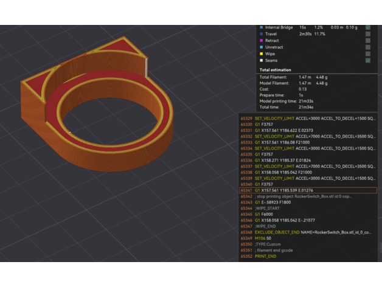Select the M106 S0 G-code line
Image resolution: width=382 pixels, height=287 pixels.
pos(263,238)
